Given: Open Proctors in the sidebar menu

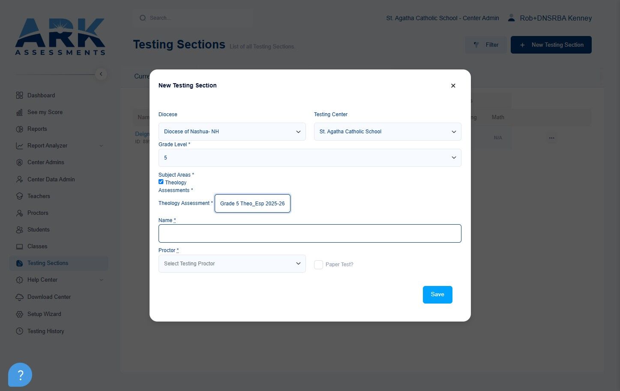Looking at the screenshot, I should 38,213.
